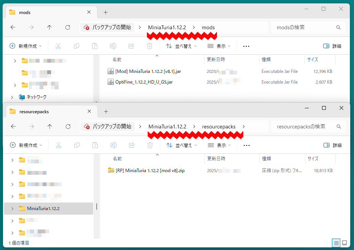Open 表示 view dropdown in resourcepacks window

pos(220,145)
